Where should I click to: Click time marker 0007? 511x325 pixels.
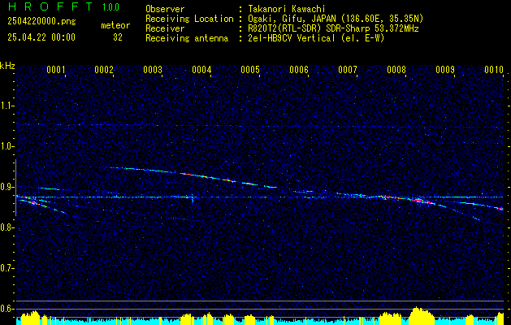(348, 70)
